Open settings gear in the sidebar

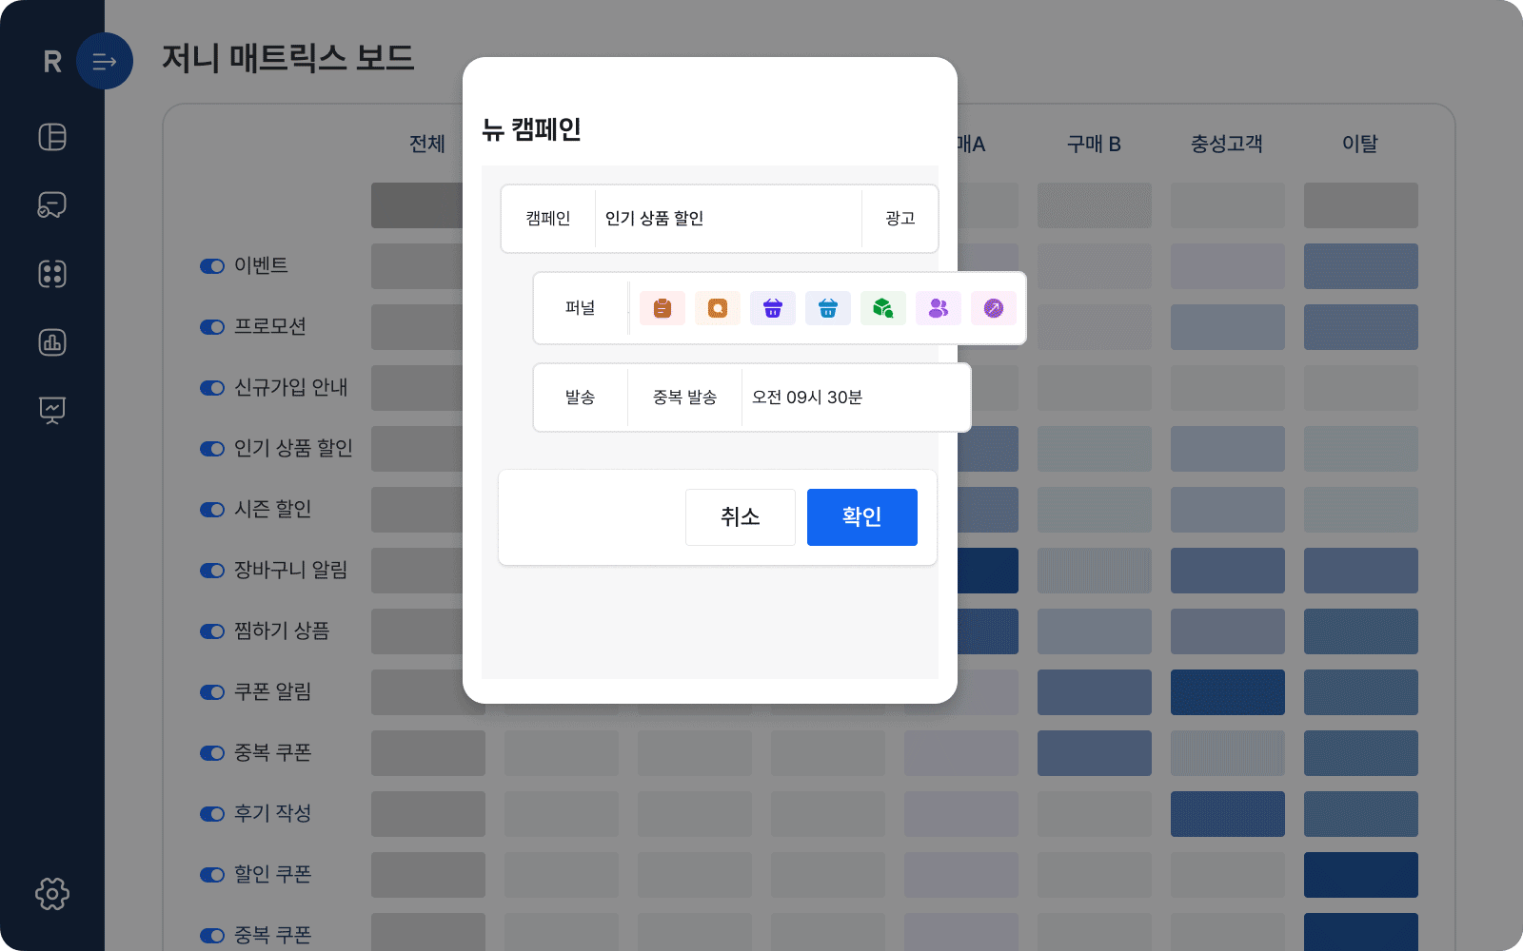click(x=52, y=894)
